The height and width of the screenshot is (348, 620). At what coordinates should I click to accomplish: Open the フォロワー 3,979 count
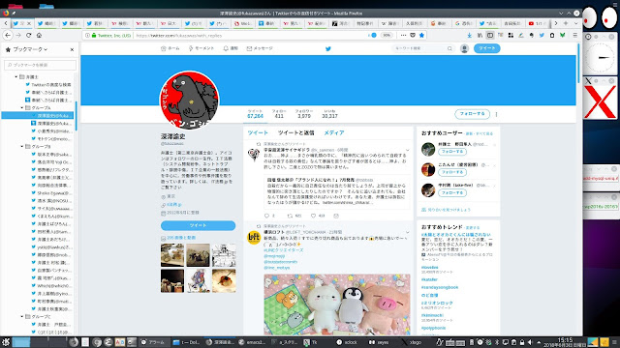(x=303, y=114)
